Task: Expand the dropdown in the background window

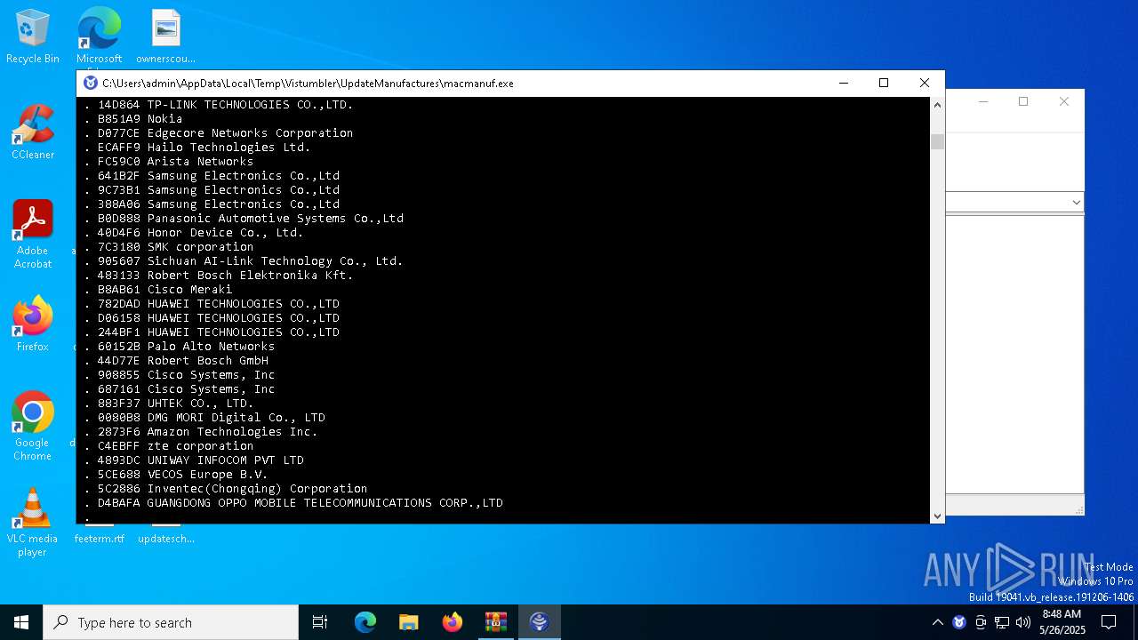Action: click(x=1076, y=203)
